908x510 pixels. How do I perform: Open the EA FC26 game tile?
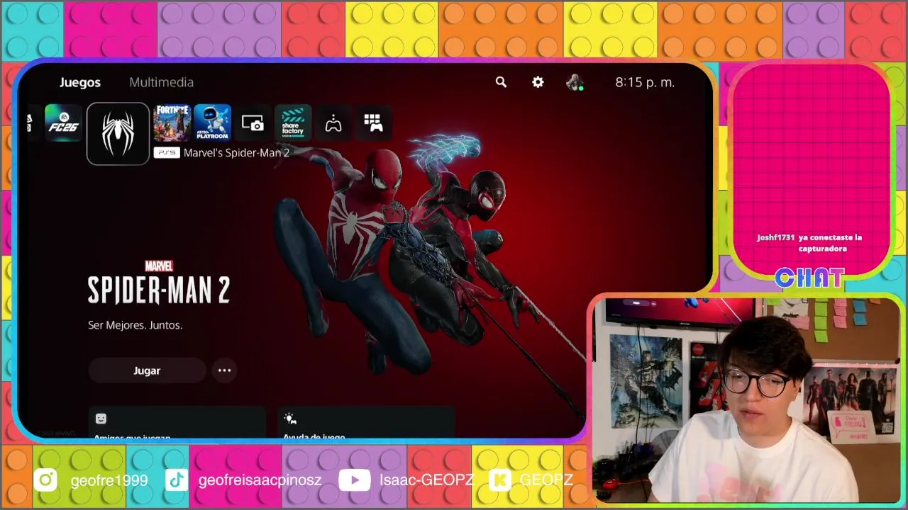63,123
